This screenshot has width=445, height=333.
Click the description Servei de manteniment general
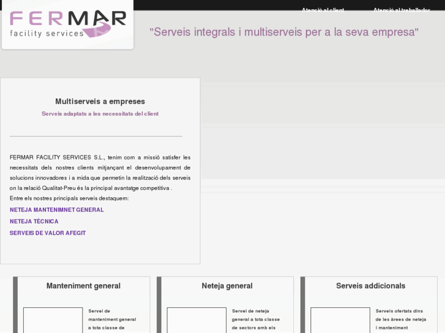point(113,320)
